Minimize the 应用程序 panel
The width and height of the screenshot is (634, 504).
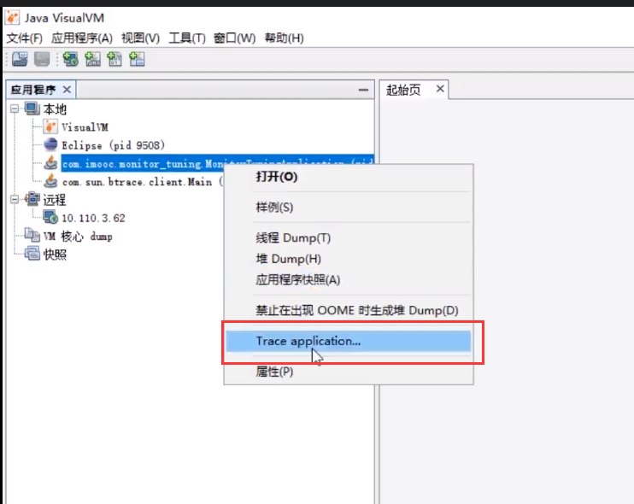click(x=363, y=90)
